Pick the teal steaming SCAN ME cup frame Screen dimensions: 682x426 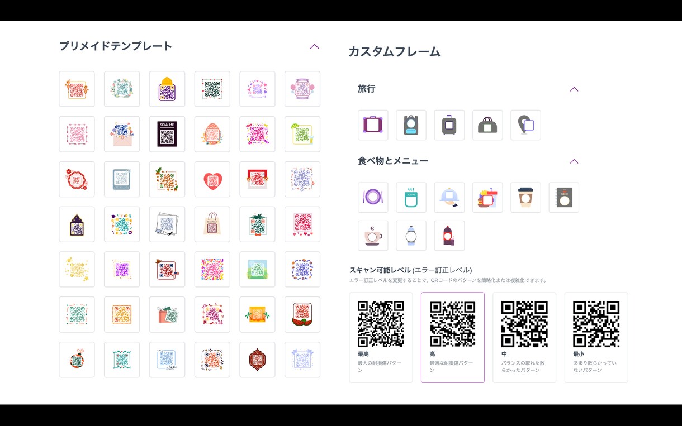click(x=411, y=197)
